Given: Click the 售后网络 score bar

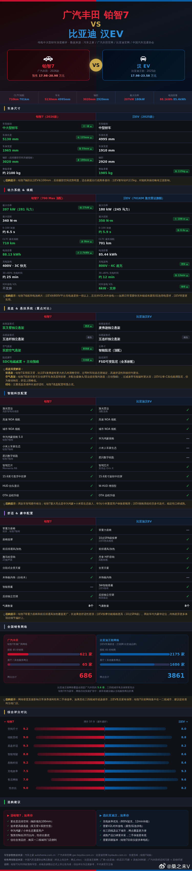Looking at the screenshot, I should click(114, 780).
